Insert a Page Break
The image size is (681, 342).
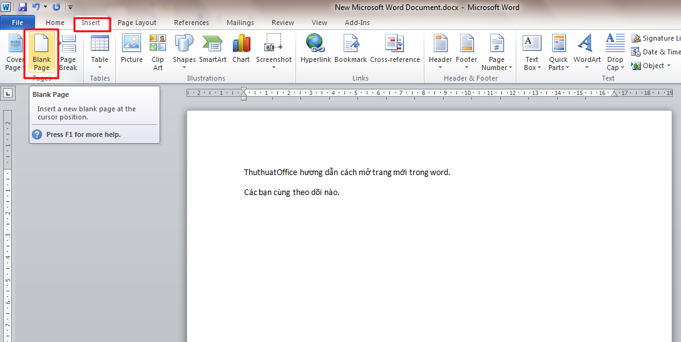click(68, 53)
